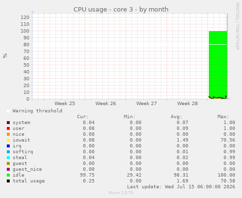Click the total usage black swatch
Screen dimensions: 242x198
tap(8, 181)
